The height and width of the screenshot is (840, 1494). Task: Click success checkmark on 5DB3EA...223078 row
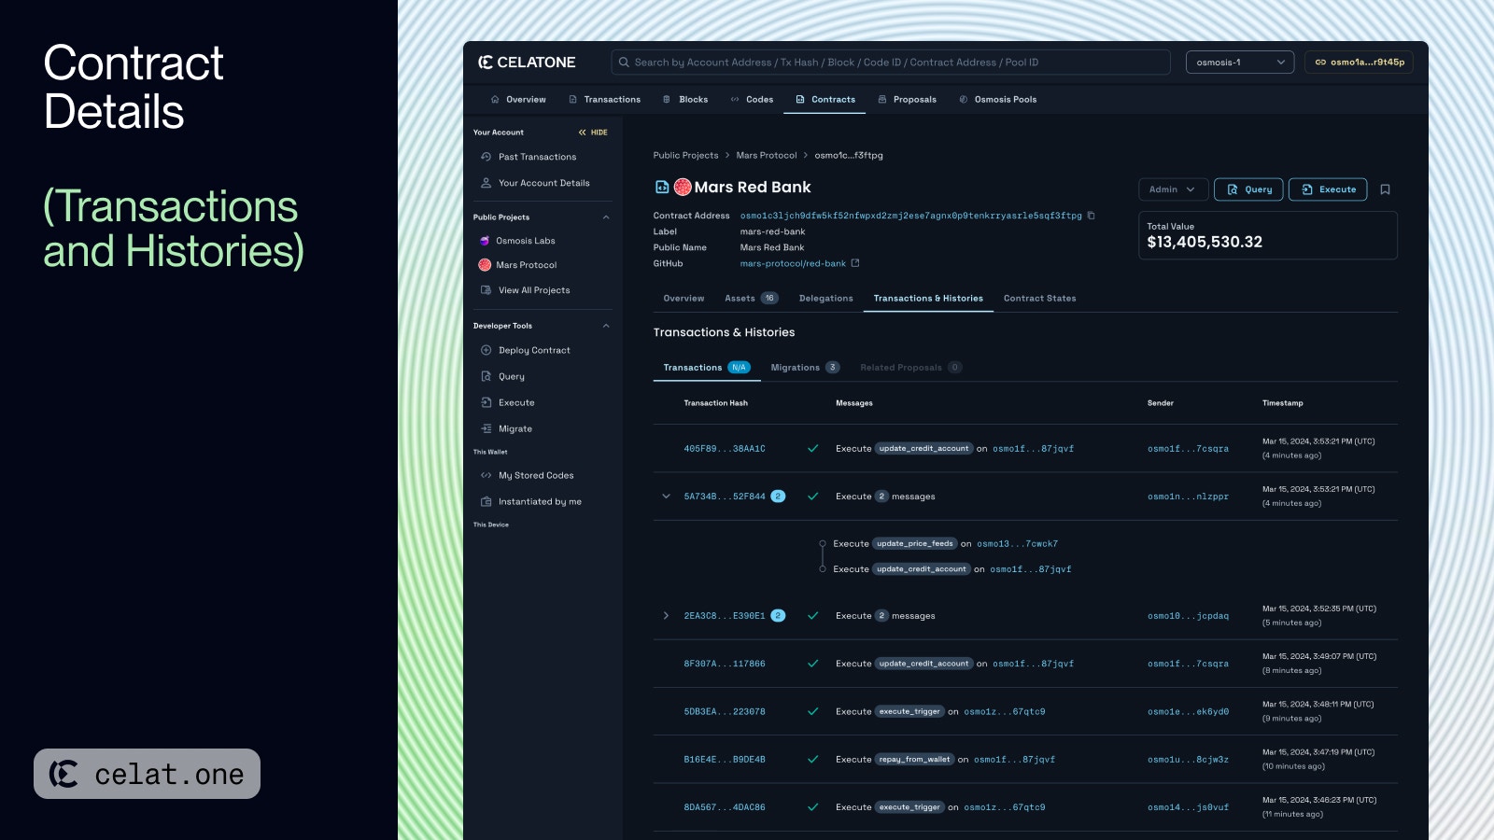813,711
